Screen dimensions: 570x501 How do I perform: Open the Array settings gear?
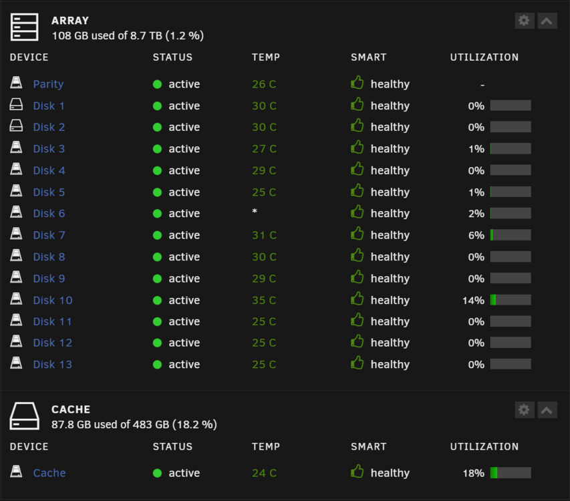coord(524,20)
